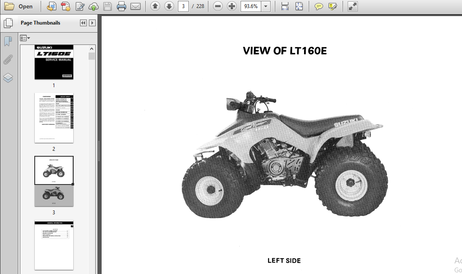Image resolution: width=462 pixels, height=274 pixels.
Task: Click the thumbnail scrollbar up arrow
Action: click(91, 49)
